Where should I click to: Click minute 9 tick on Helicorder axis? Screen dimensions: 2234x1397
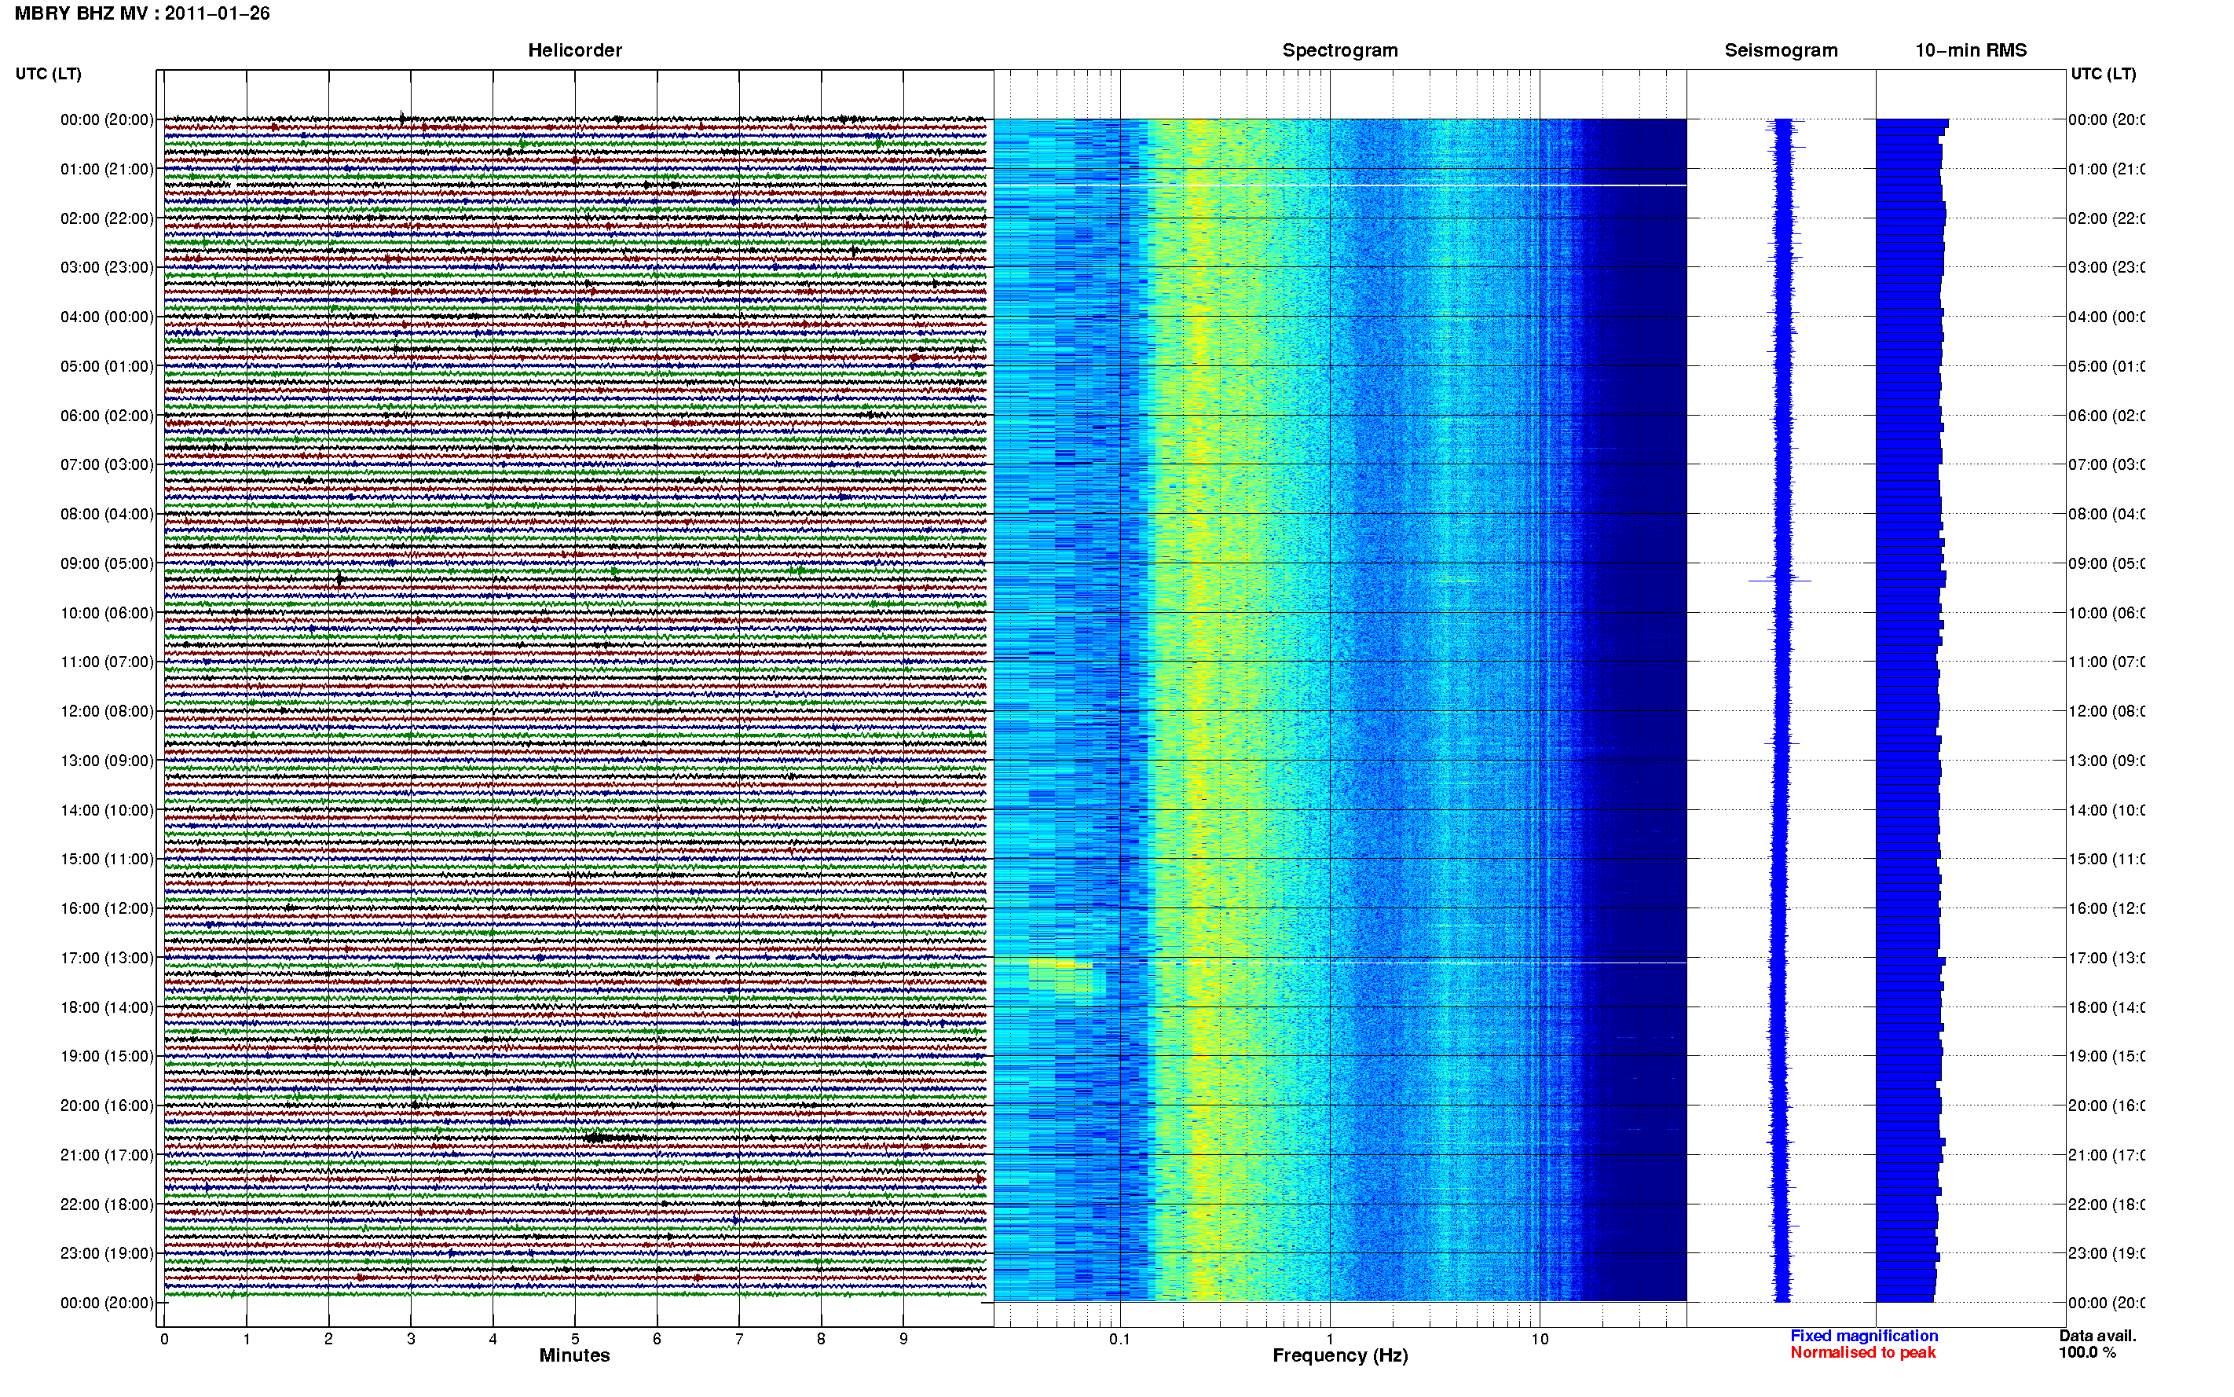point(903,1339)
